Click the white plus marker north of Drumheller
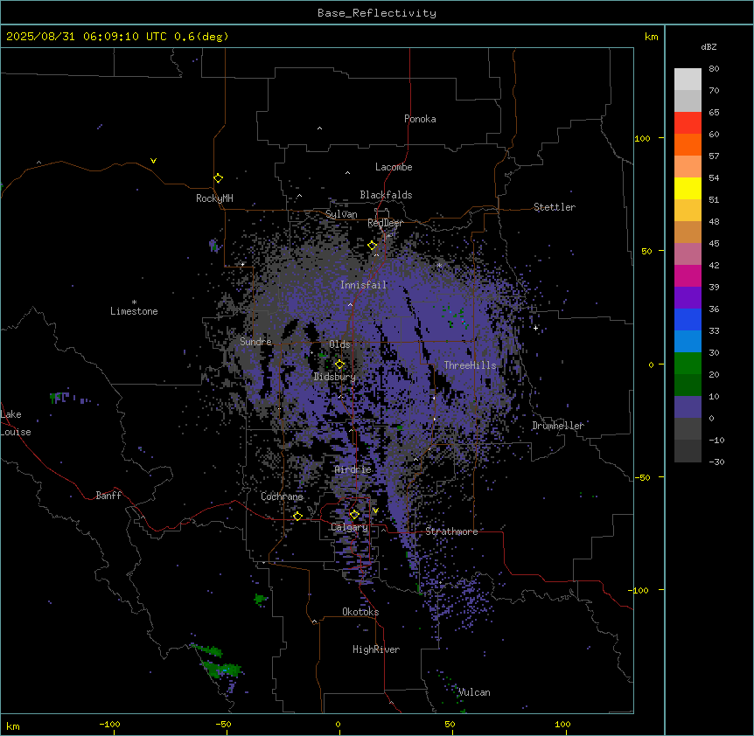The image size is (754, 736). (x=535, y=328)
